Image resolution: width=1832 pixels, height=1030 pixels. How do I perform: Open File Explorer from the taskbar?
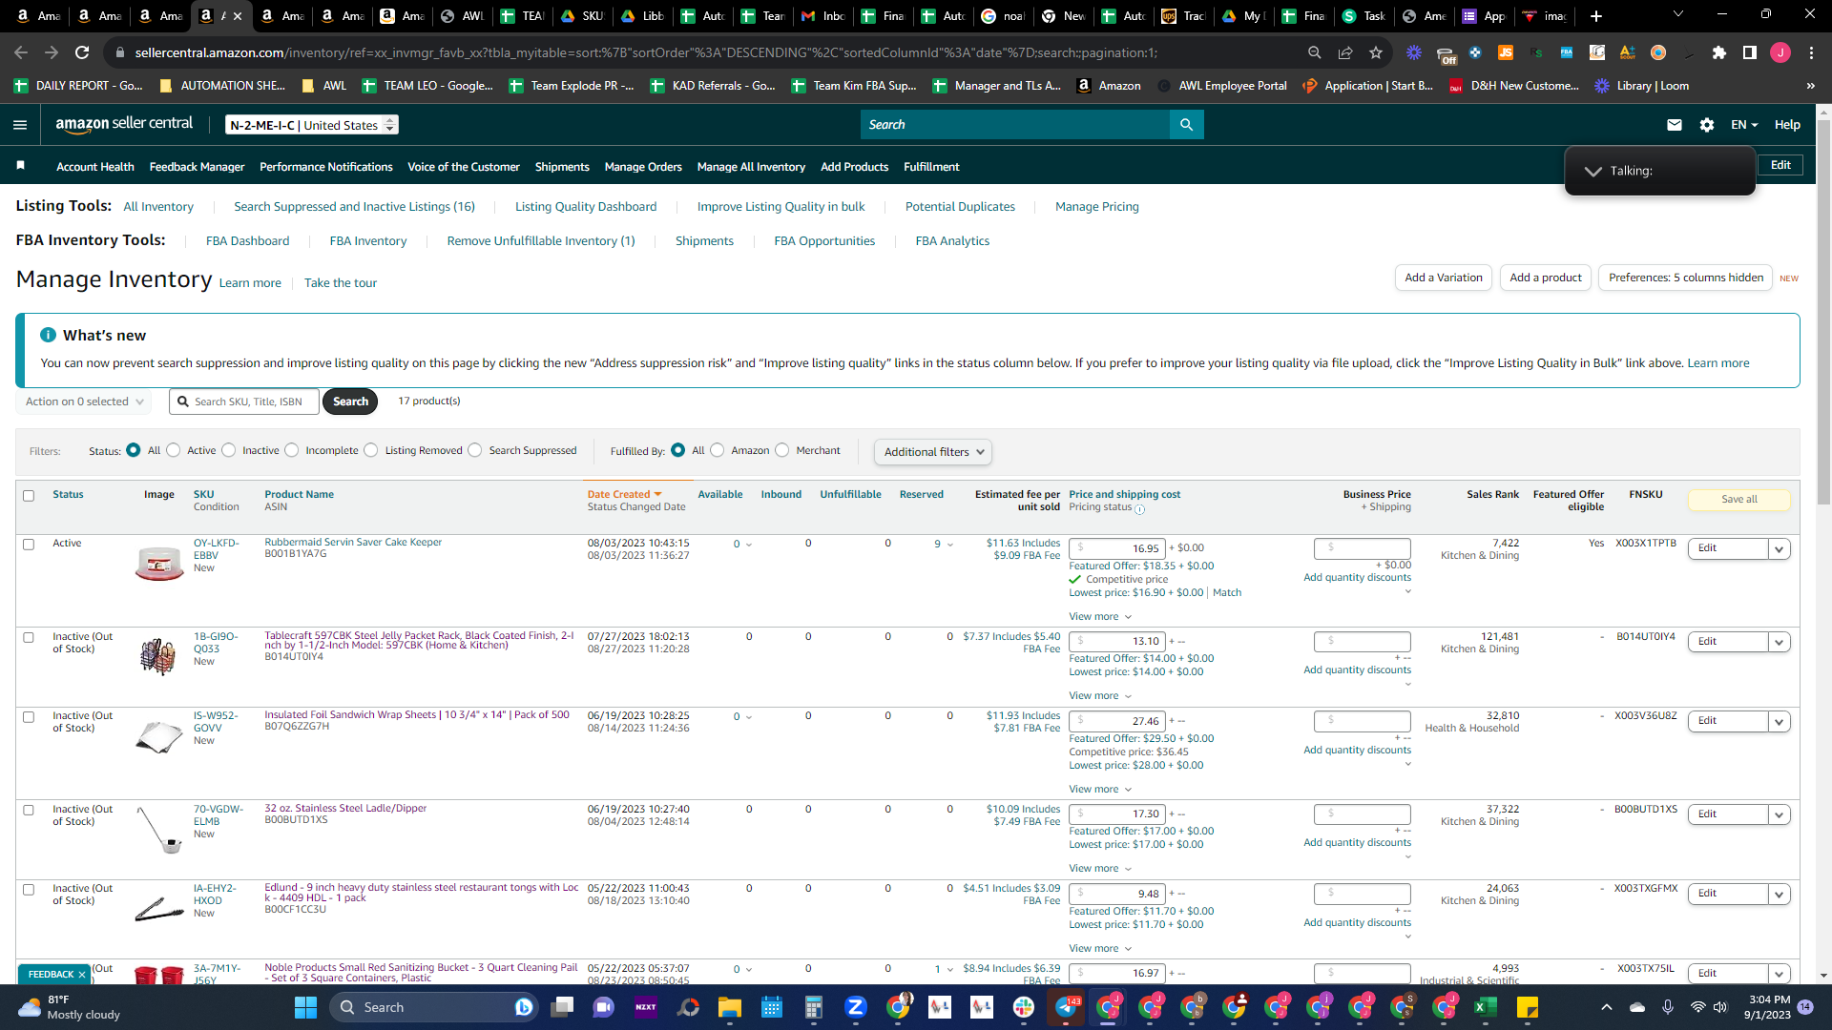pos(730,1007)
